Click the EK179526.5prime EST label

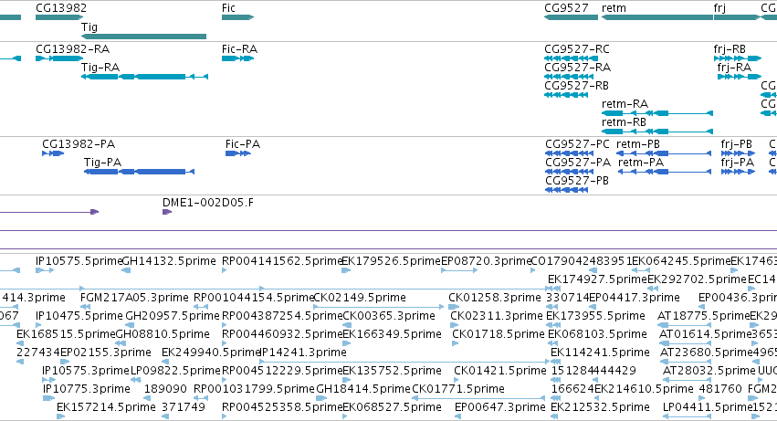click(391, 261)
